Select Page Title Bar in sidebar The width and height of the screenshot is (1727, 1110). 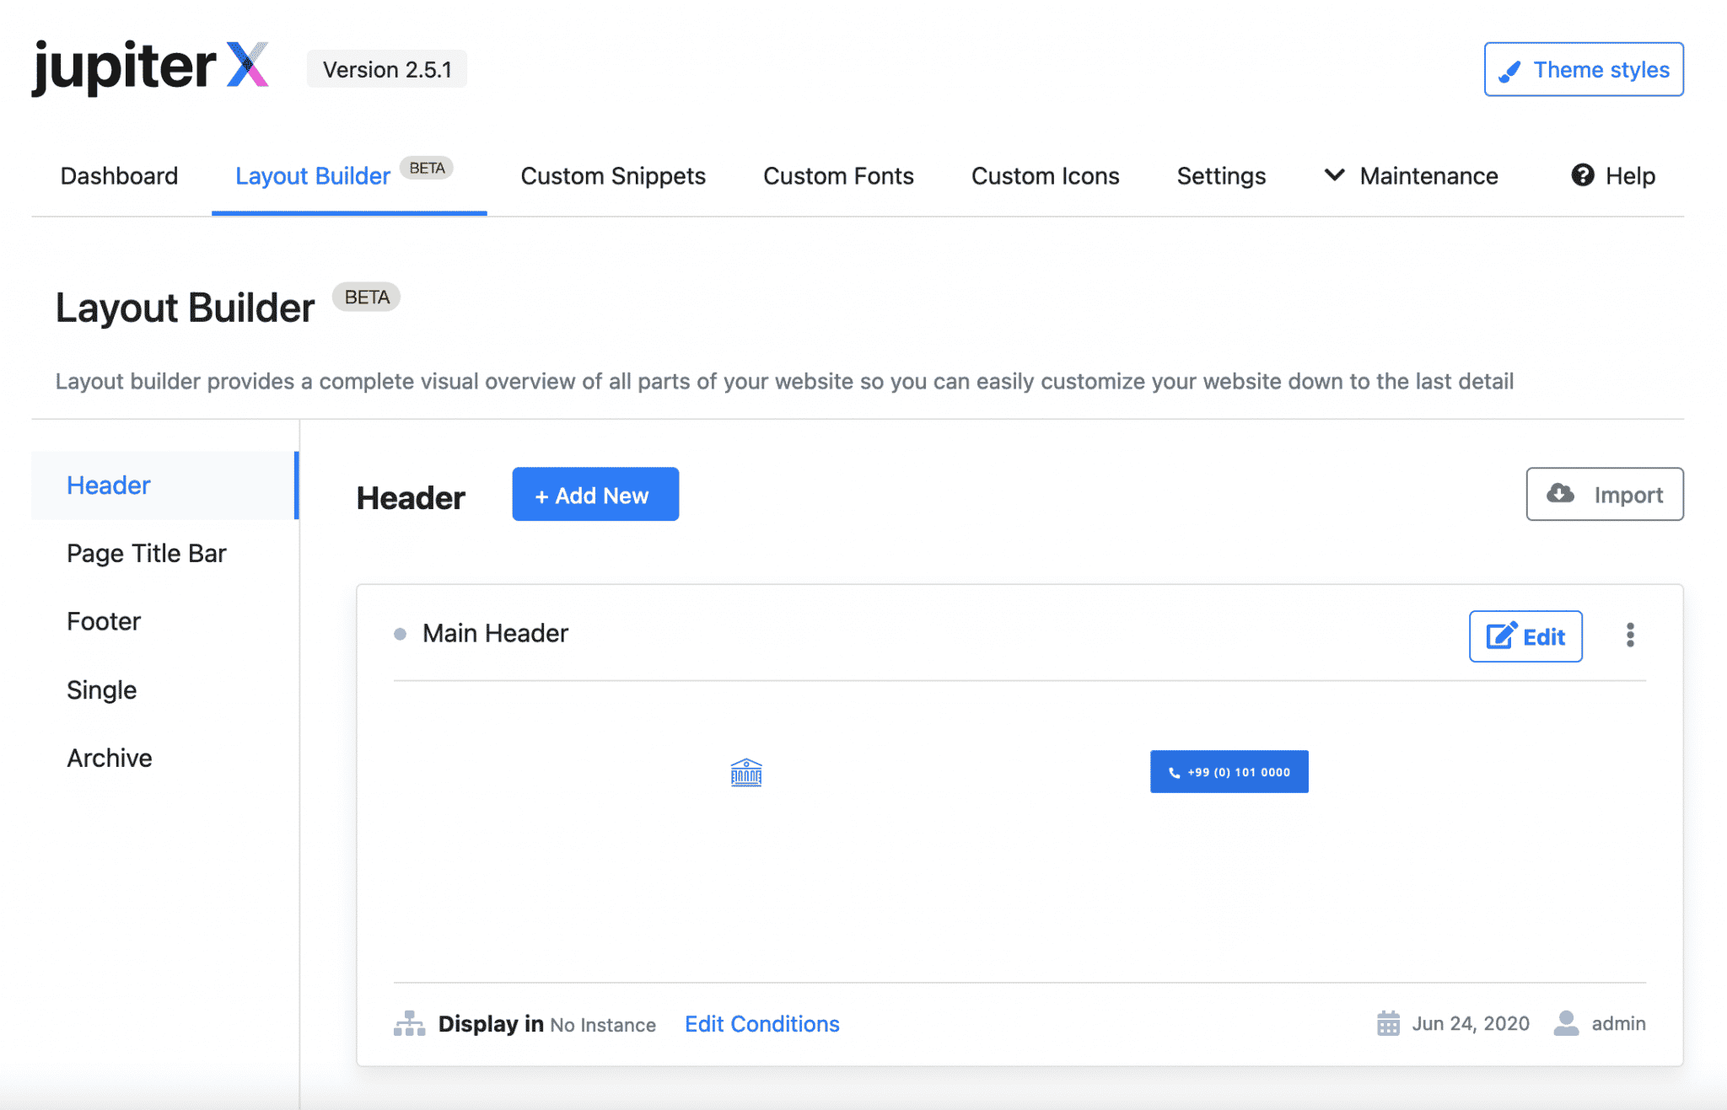147,554
